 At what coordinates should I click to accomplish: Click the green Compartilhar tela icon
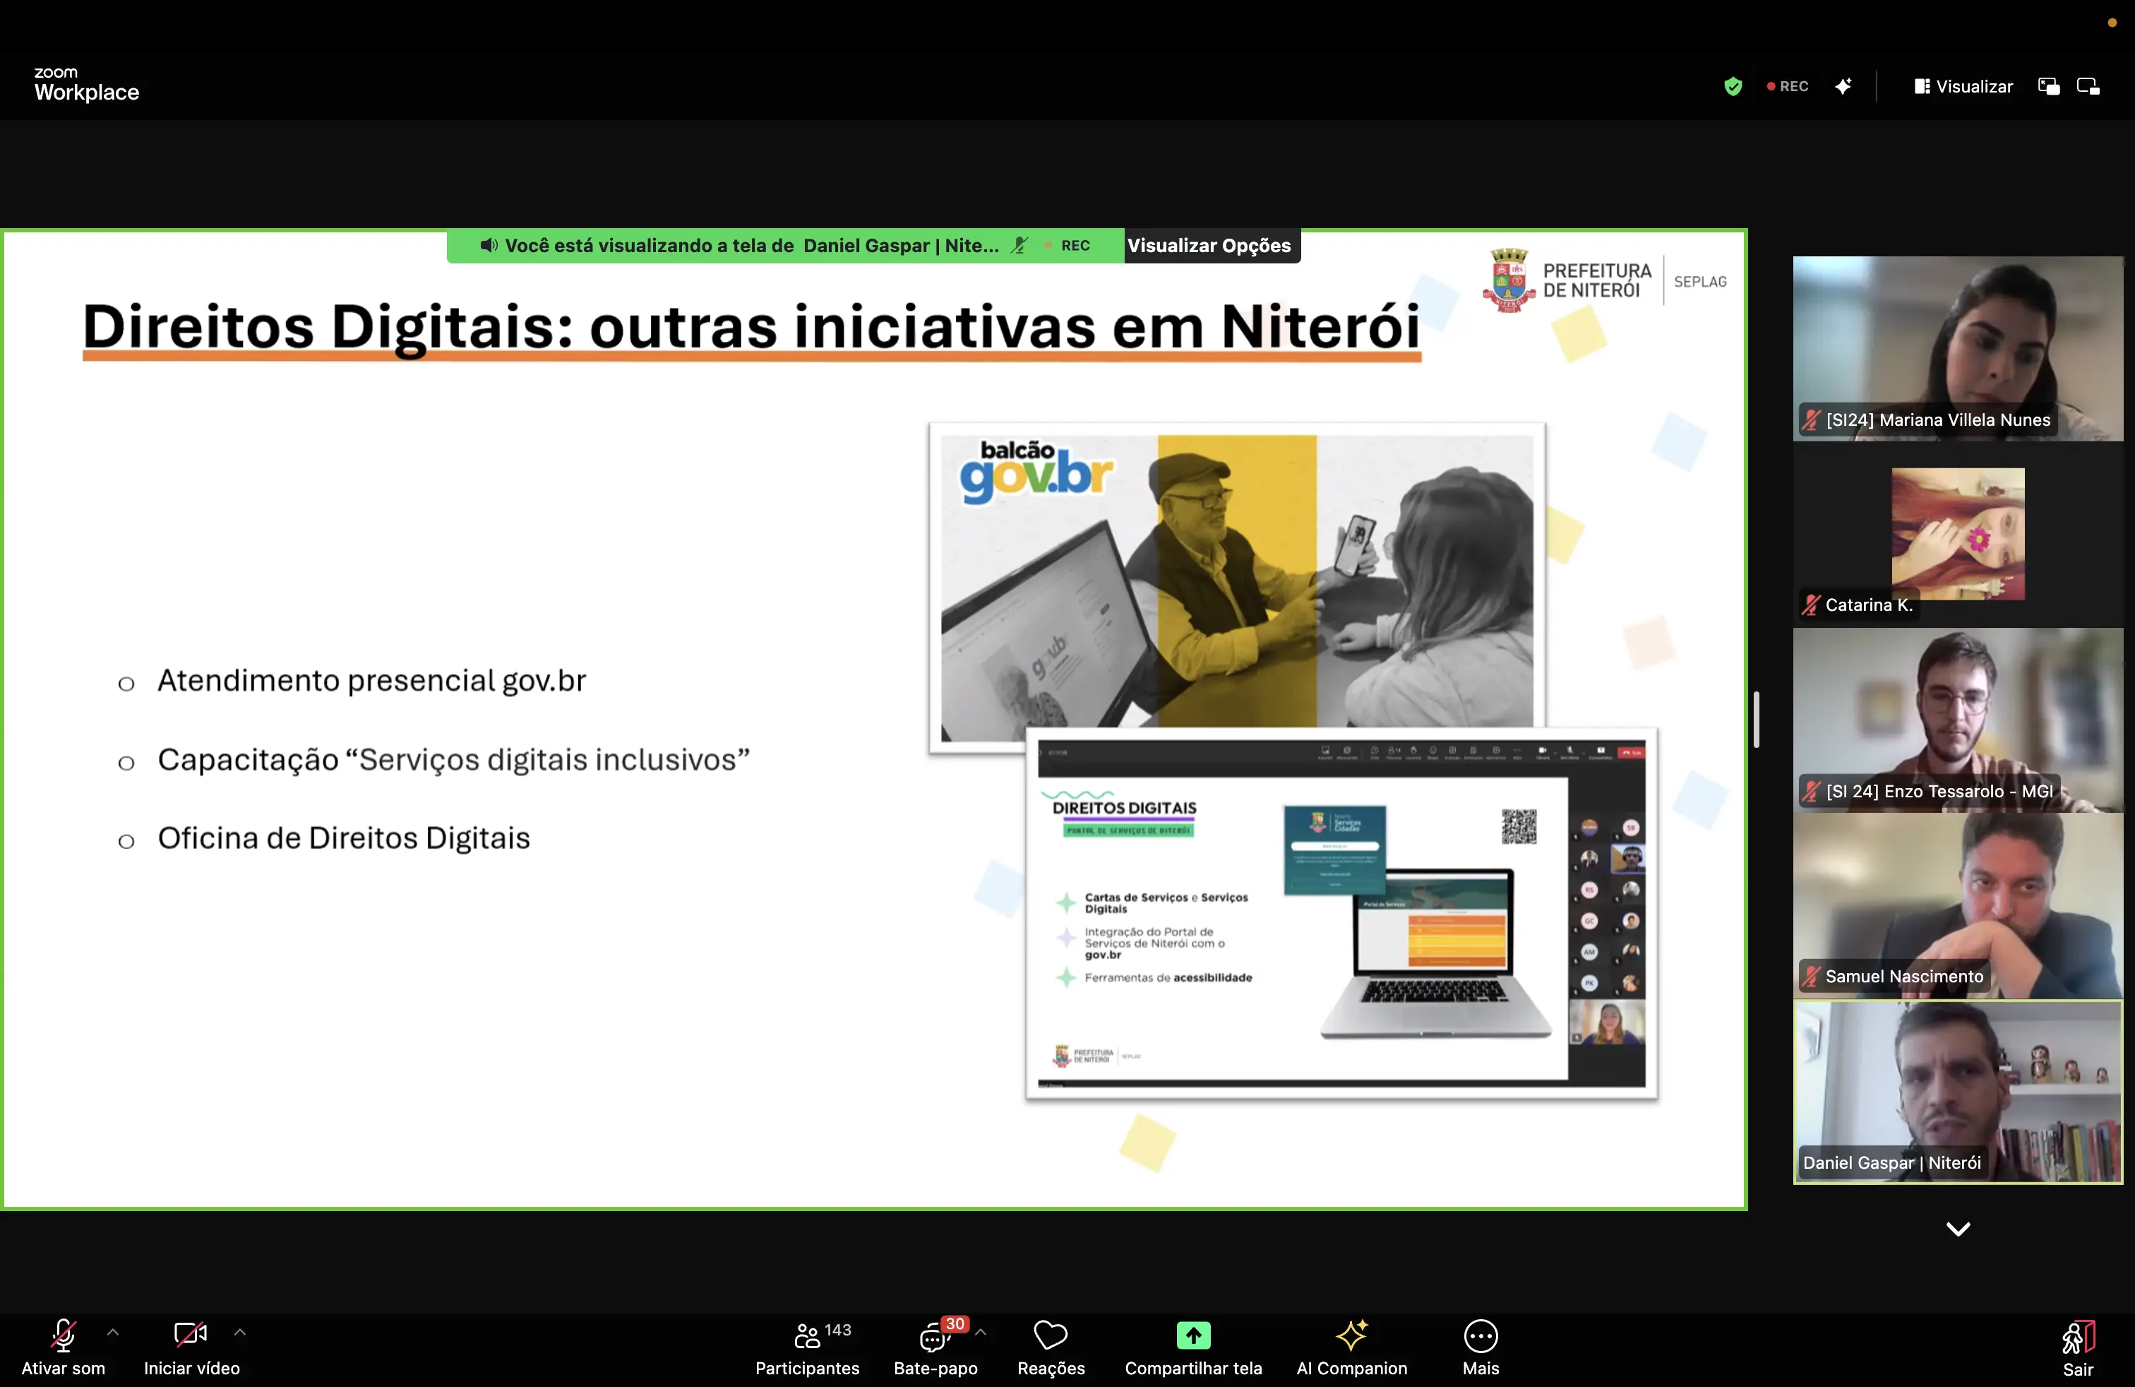1193,1336
